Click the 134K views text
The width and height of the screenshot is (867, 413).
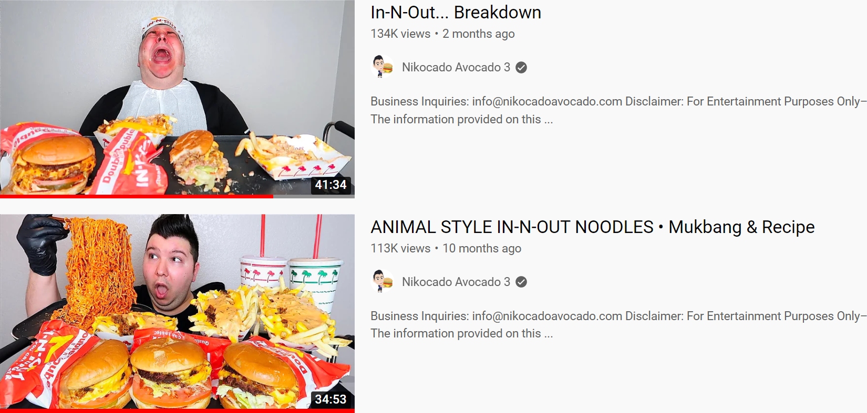point(400,34)
